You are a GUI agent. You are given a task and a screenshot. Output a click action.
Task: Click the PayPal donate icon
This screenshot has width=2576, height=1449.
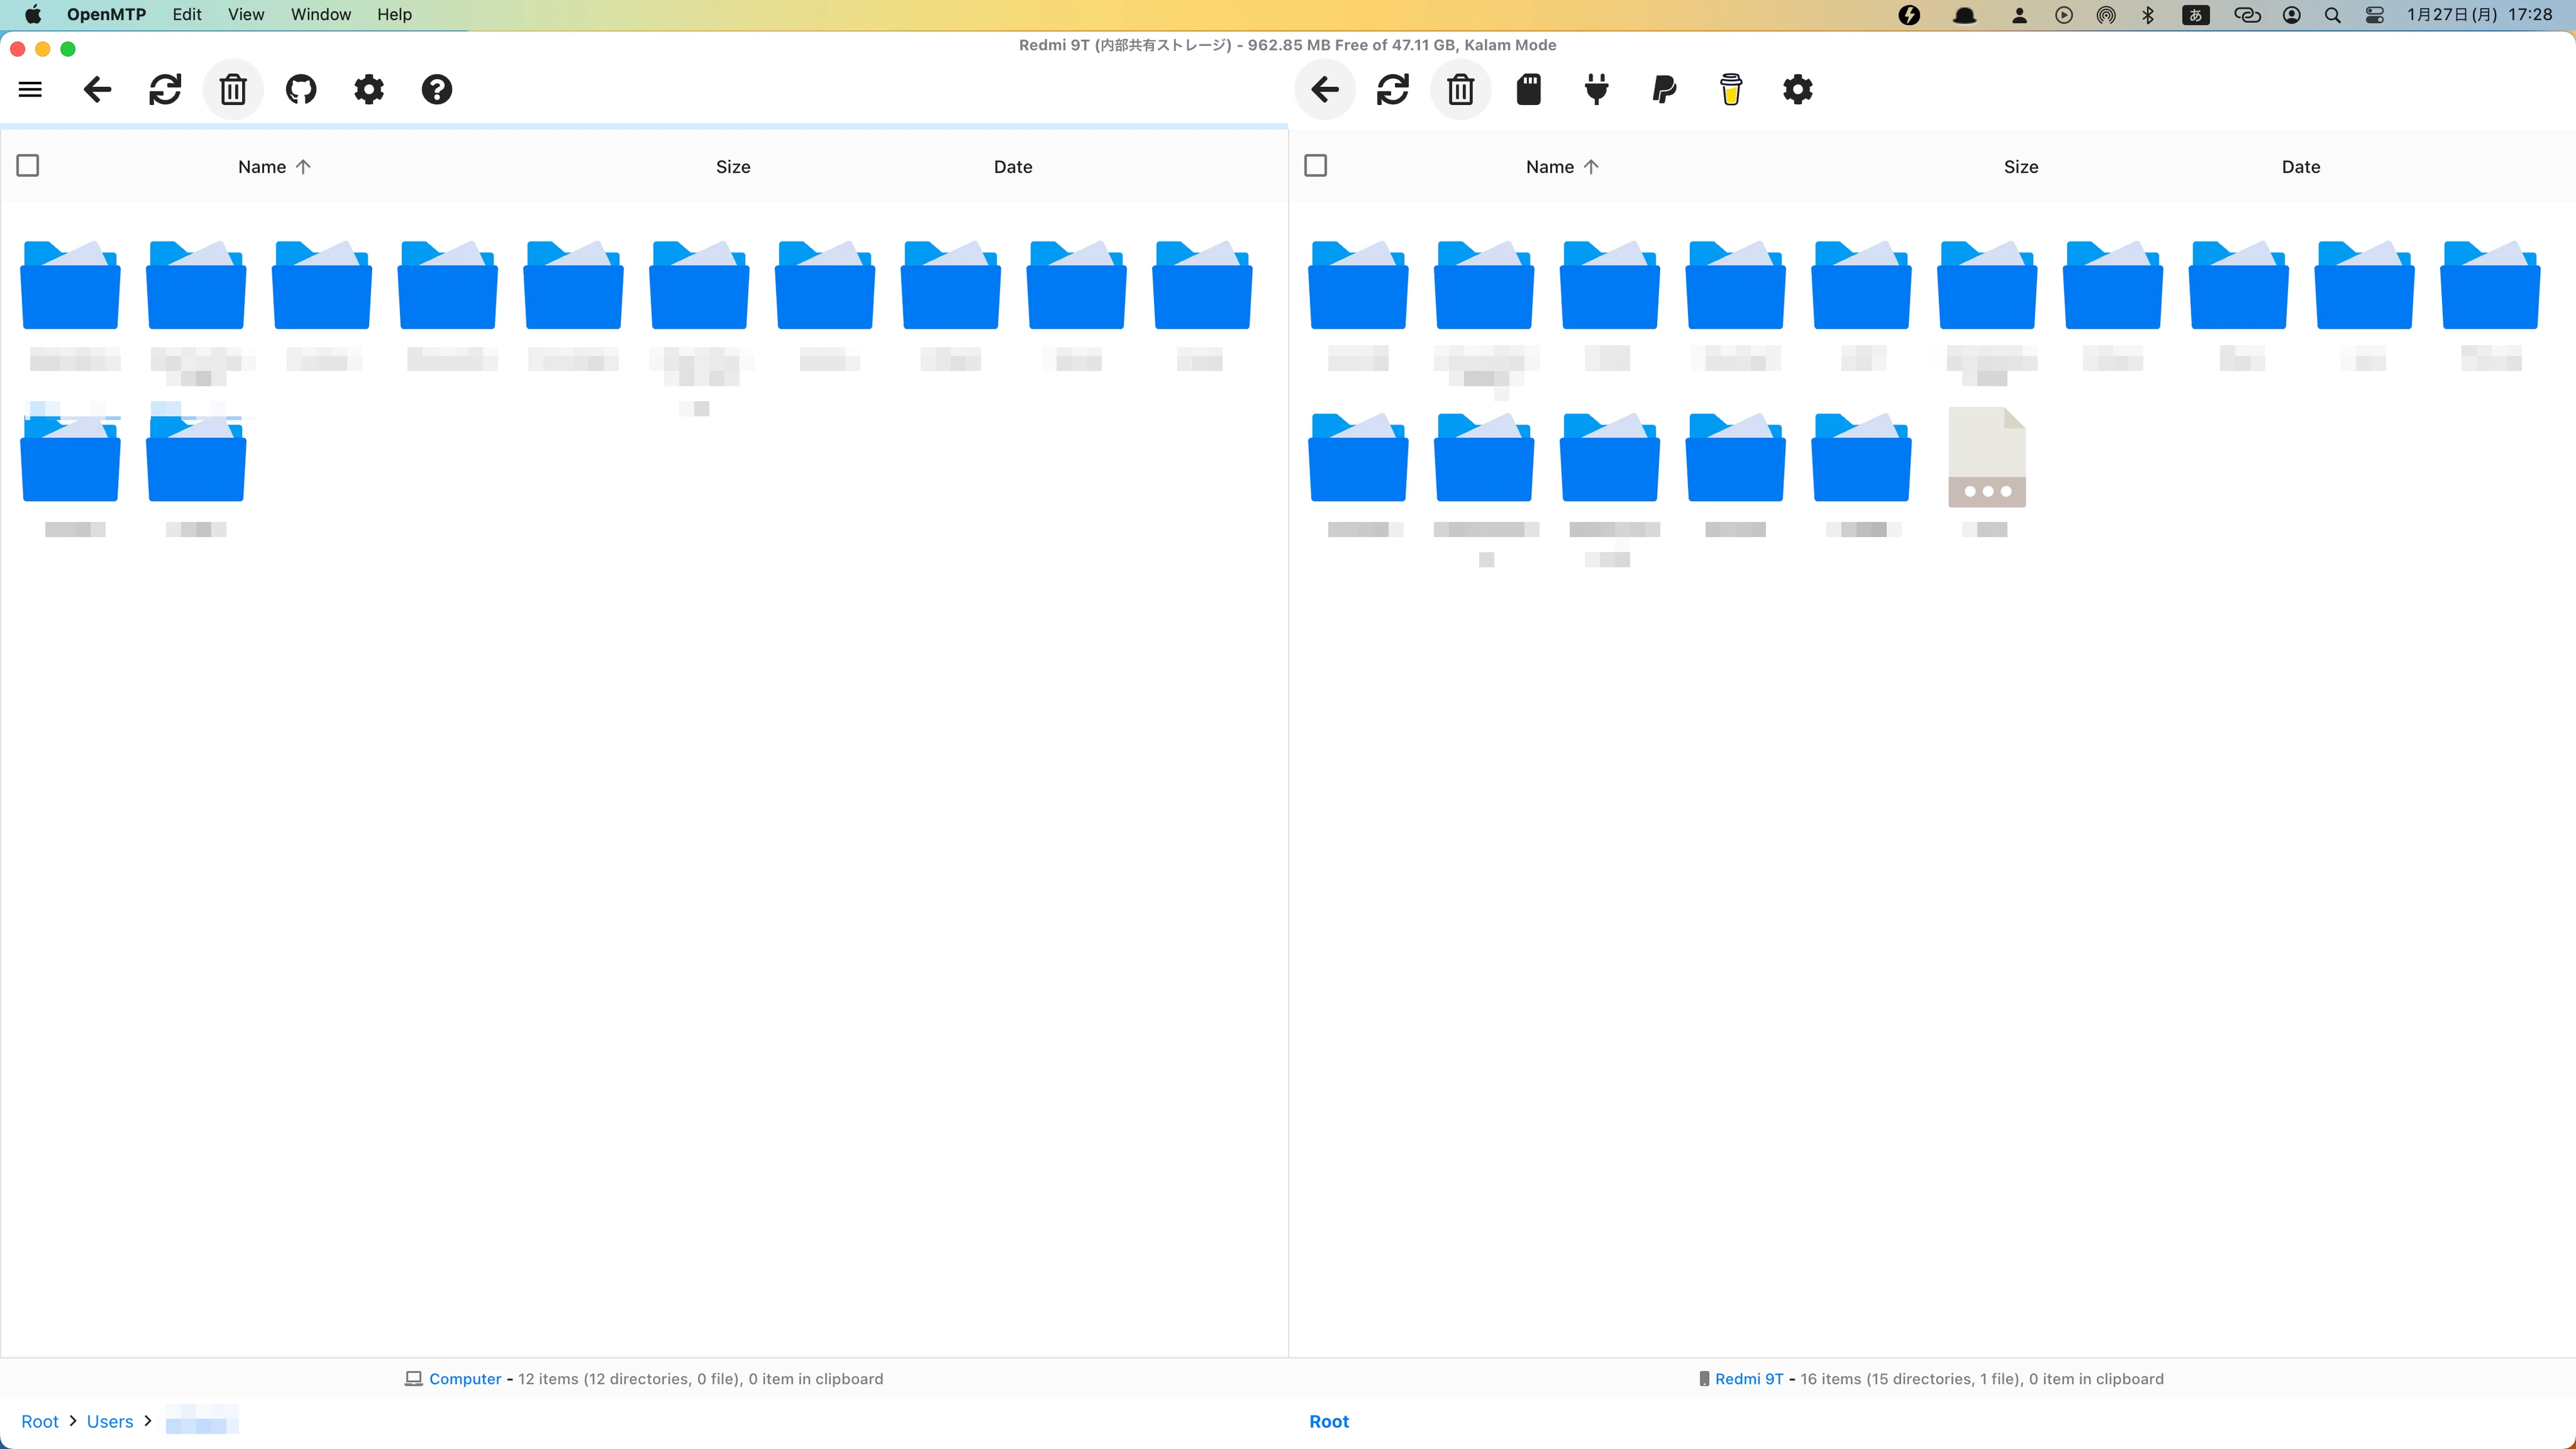click(1664, 90)
